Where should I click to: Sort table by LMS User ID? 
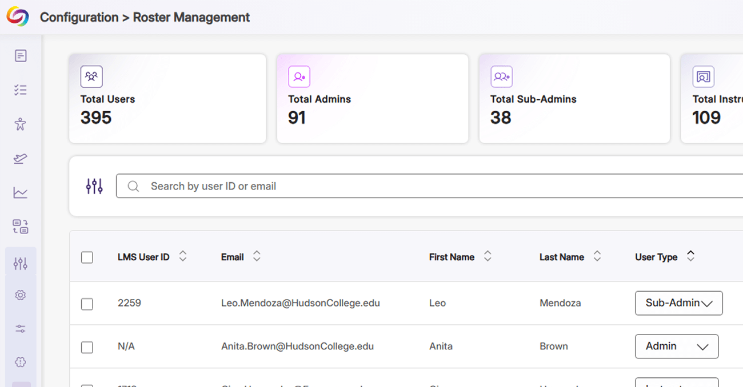(182, 257)
